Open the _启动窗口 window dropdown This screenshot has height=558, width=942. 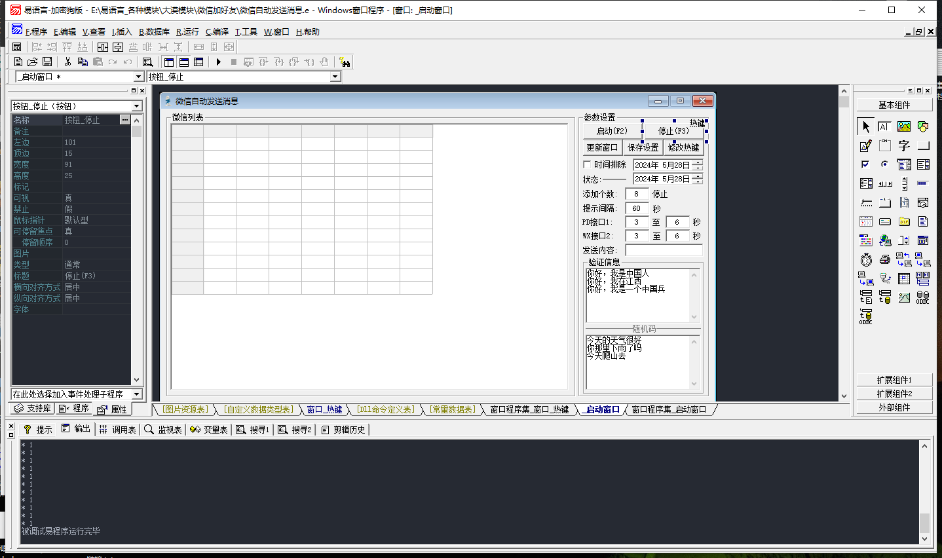138,77
